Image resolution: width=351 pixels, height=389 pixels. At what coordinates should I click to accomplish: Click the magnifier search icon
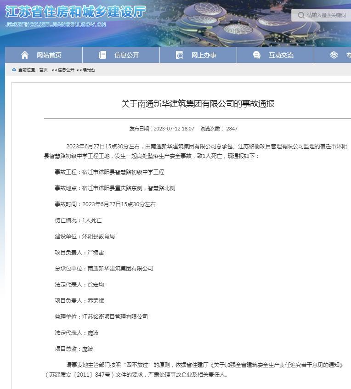click(x=301, y=15)
